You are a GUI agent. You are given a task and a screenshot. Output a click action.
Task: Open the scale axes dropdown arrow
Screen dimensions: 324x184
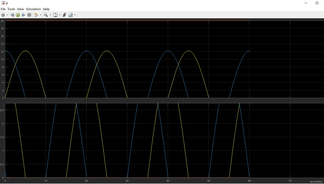click(x=60, y=15)
